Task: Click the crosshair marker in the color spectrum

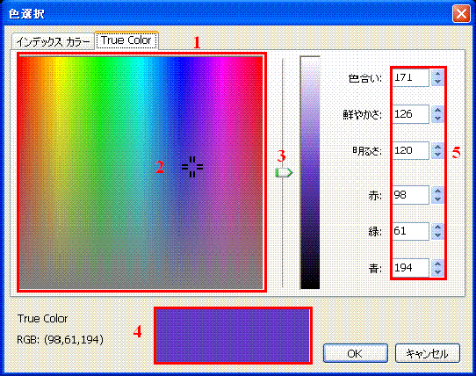Action: (x=192, y=167)
